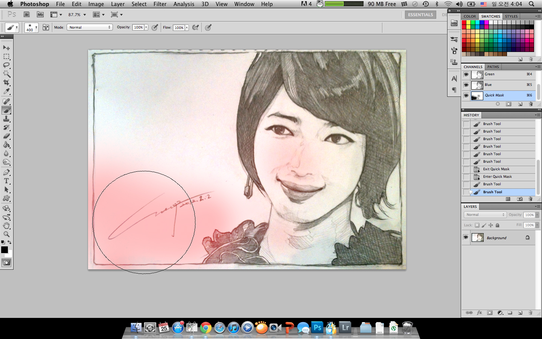This screenshot has width=542, height=339.
Task: Toggle tablet pressure controls opacity button
Action: [x=154, y=27]
